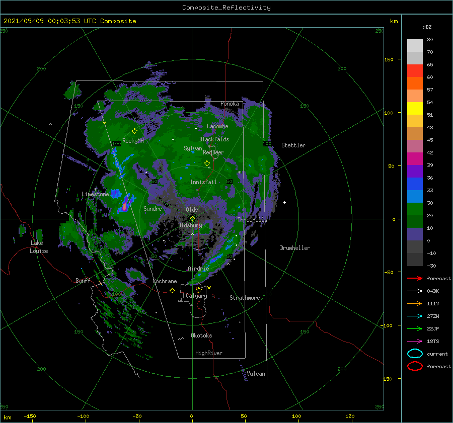Click the Composite_Reflectivity title
The width and height of the screenshot is (453, 423).
(226, 8)
